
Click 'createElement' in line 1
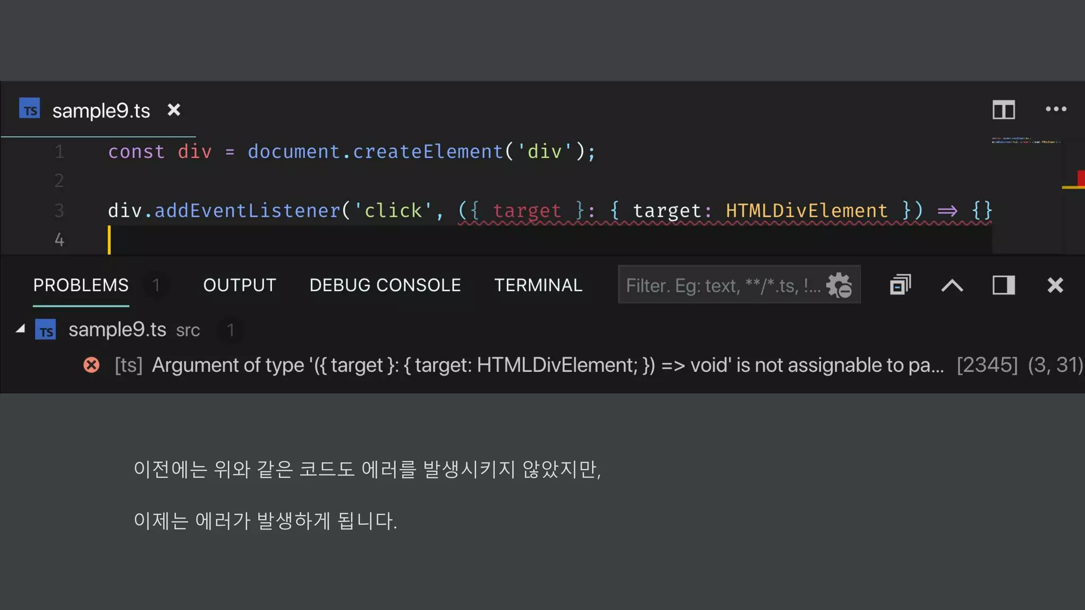(428, 151)
